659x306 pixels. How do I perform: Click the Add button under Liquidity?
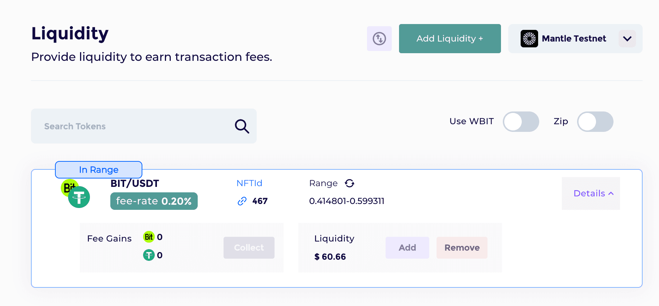tap(407, 248)
